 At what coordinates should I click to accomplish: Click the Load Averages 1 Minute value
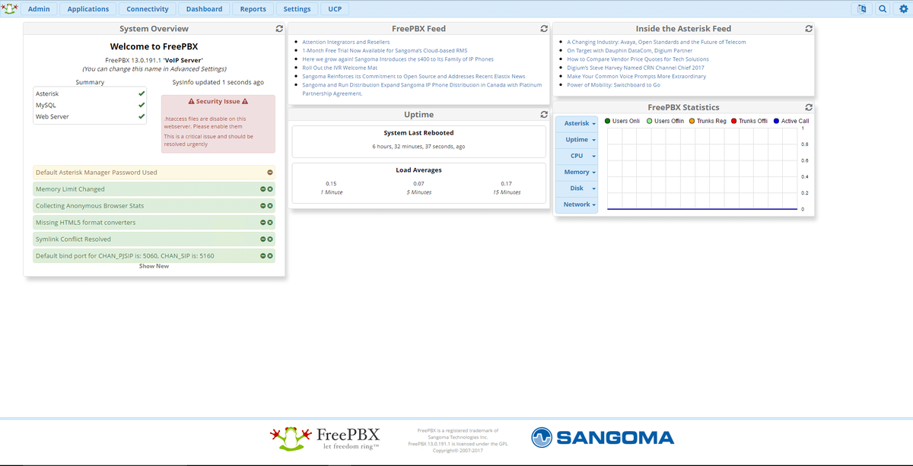(331, 183)
